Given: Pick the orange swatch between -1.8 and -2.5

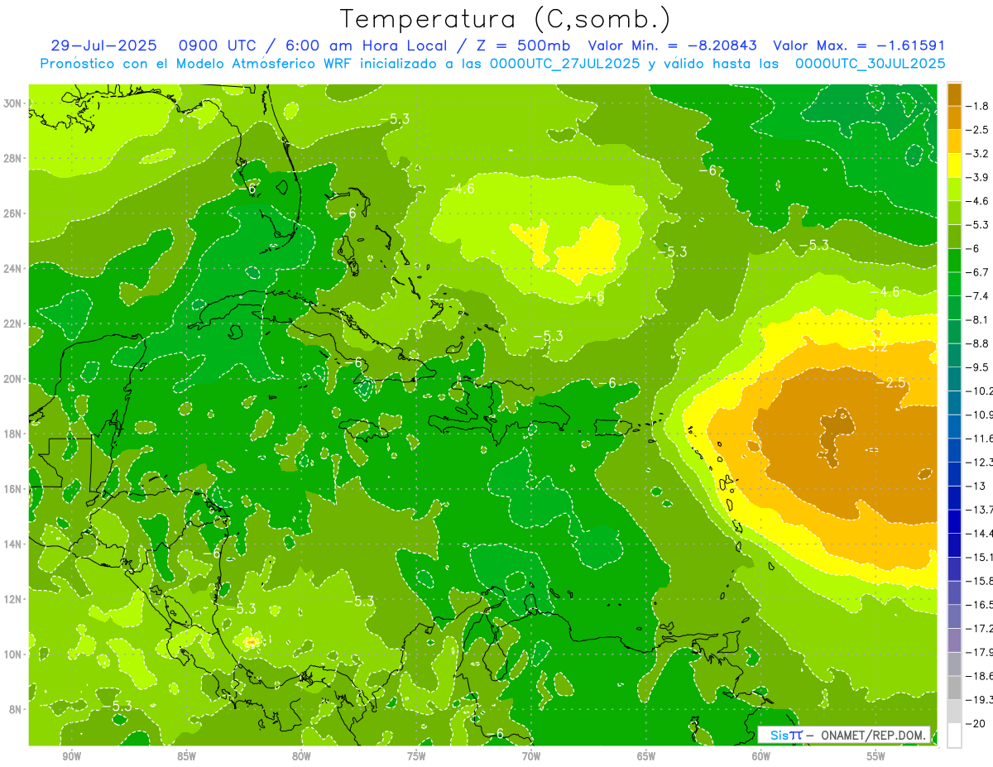Looking at the screenshot, I should tap(954, 117).
